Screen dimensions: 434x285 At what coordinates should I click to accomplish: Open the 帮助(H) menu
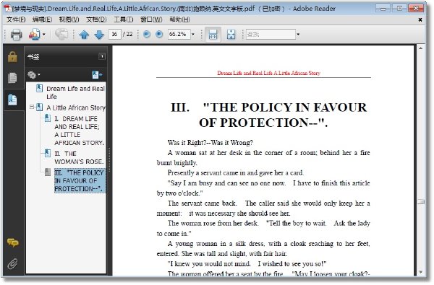(x=179, y=19)
